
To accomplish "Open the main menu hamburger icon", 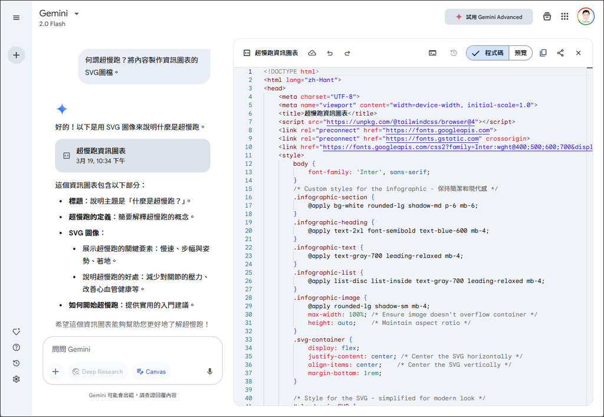I will tap(16, 18).
